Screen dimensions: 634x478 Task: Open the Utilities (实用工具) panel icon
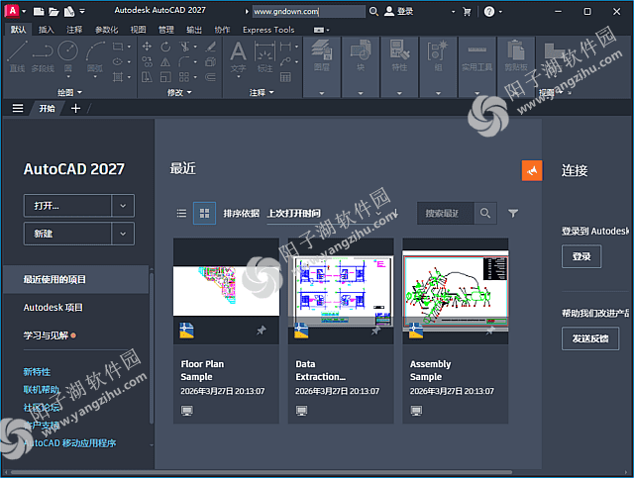pos(477,55)
